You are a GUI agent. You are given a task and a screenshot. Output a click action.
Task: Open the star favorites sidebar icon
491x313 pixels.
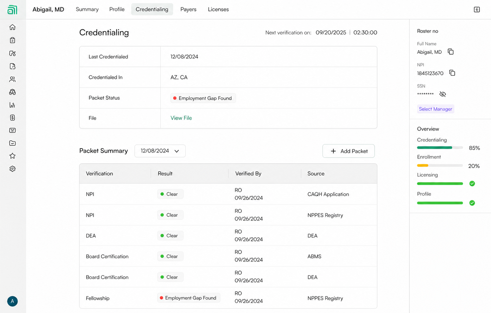pyautogui.click(x=13, y=156)
